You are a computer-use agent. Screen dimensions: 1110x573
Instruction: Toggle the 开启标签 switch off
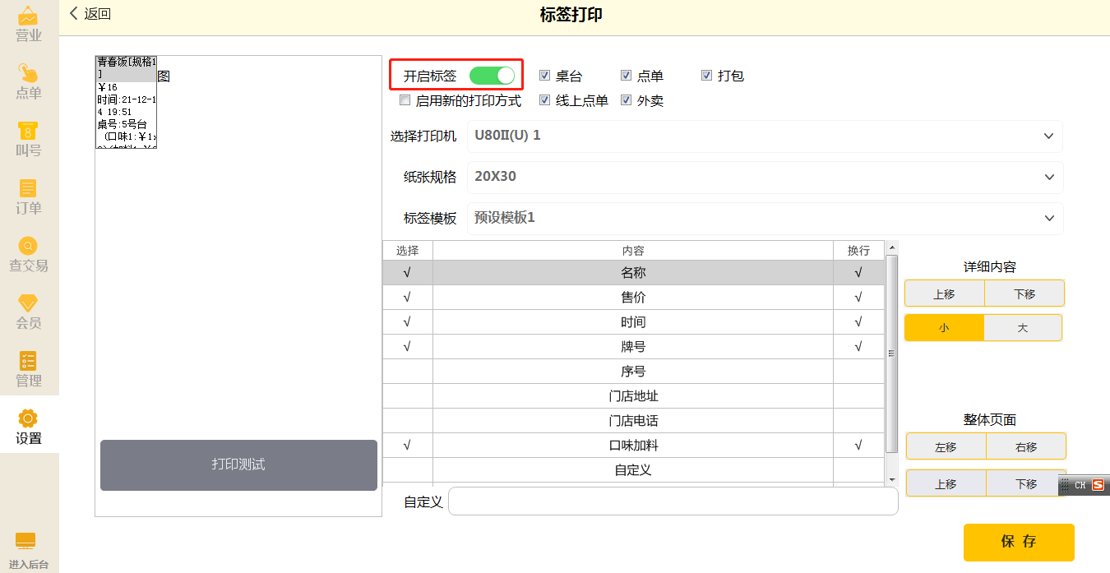pyautogui.click(x=492, y=76)
